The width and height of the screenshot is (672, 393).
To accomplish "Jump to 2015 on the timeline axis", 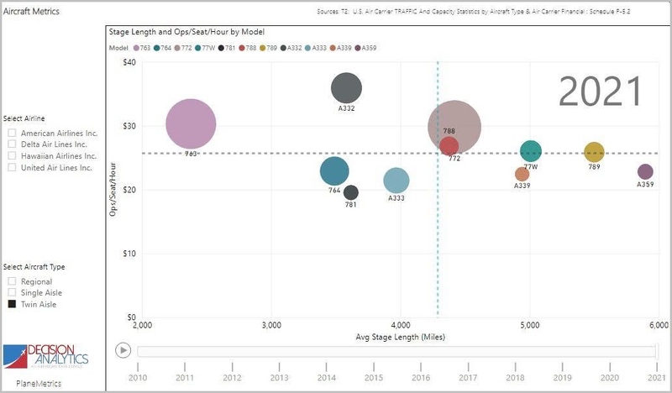I will tap(373, 377).
